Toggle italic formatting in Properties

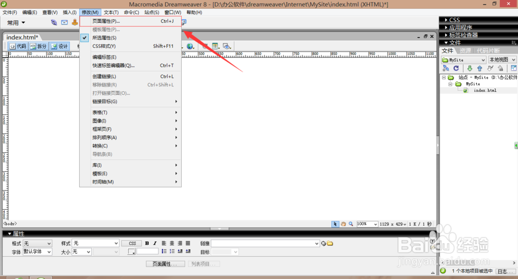pos(154,243)
